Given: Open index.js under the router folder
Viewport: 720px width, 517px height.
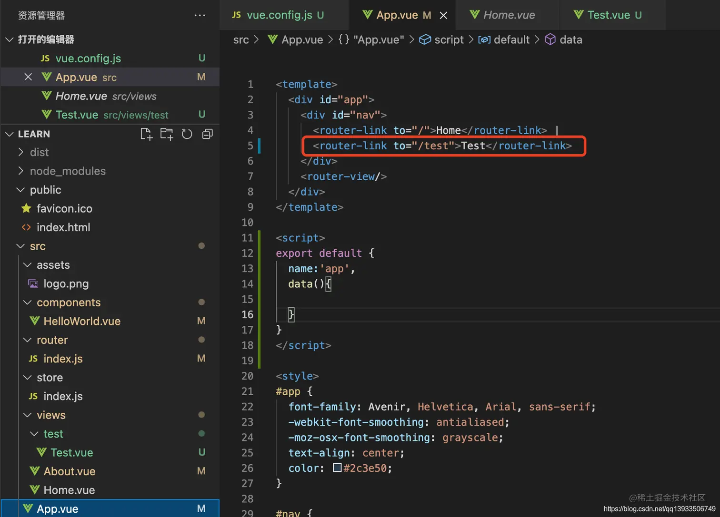Looking at the screenshot, I should tap(110, 359).
